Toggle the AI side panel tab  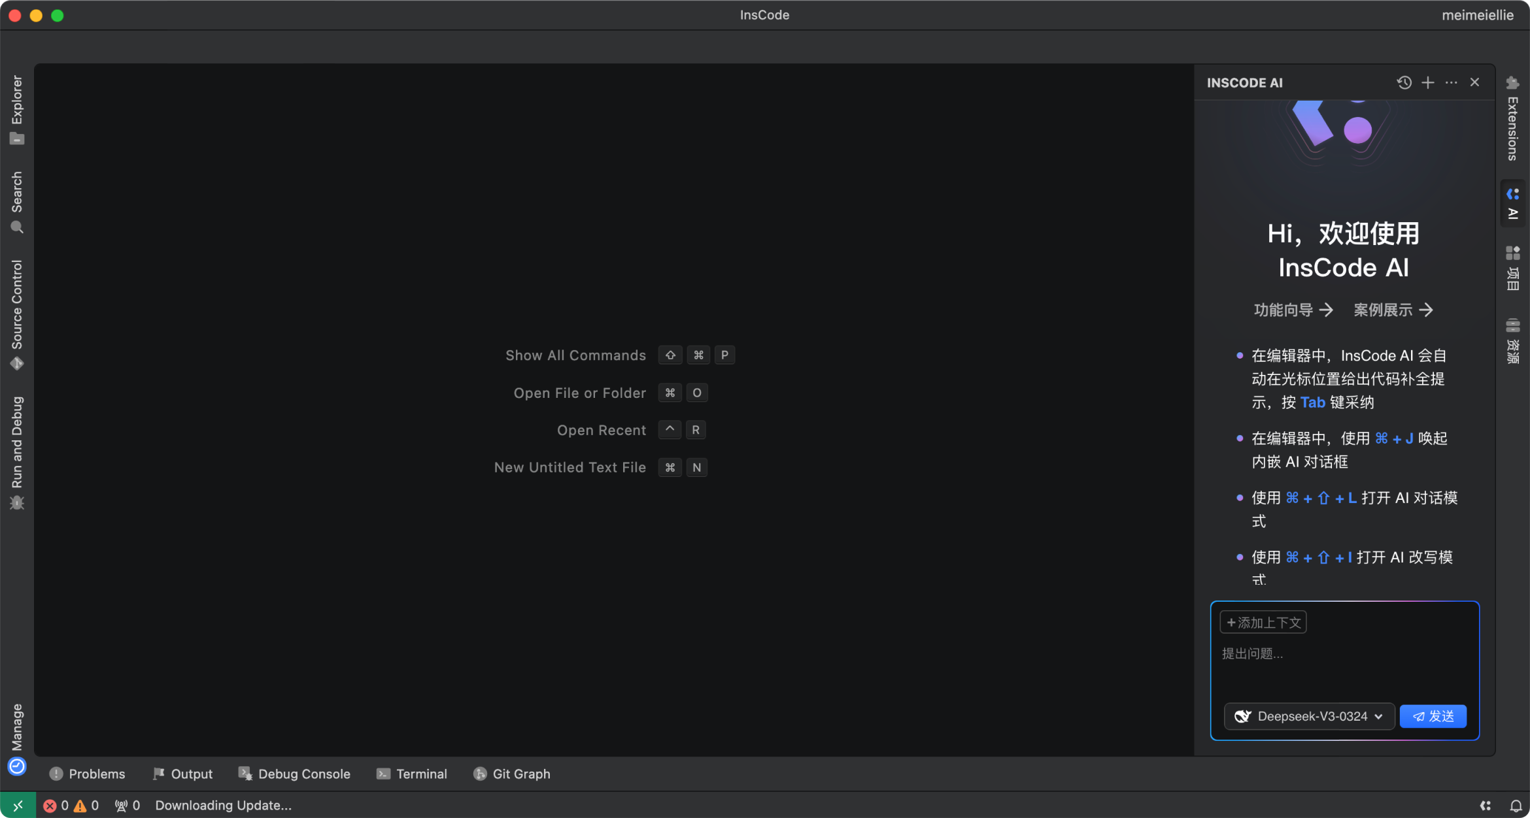(x=1512, y=203)
